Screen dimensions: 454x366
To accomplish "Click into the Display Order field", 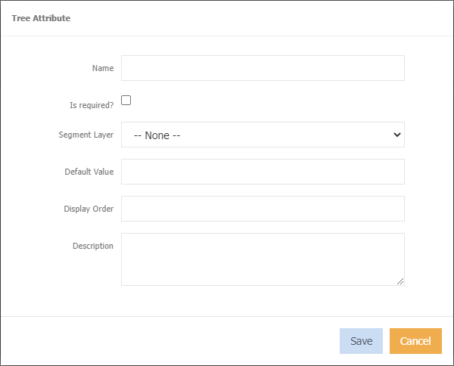I will click(263, 209).
